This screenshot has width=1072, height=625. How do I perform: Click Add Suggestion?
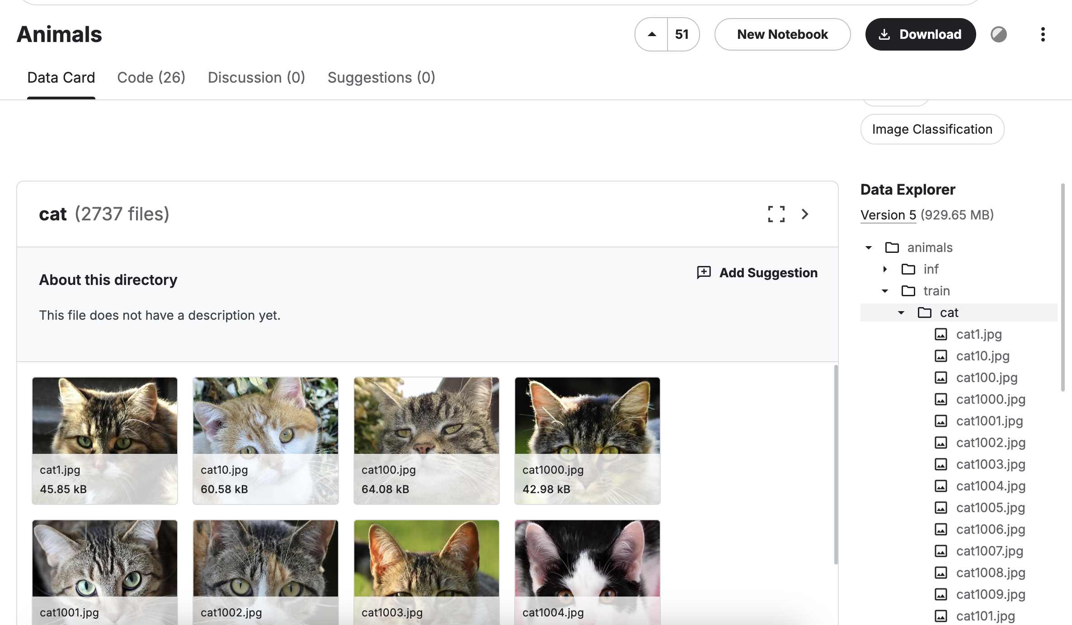pos(757,273)
